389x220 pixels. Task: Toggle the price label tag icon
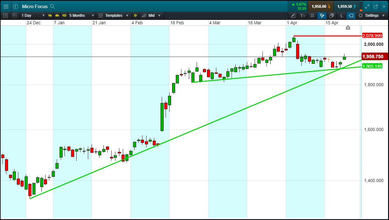(351, 15)
